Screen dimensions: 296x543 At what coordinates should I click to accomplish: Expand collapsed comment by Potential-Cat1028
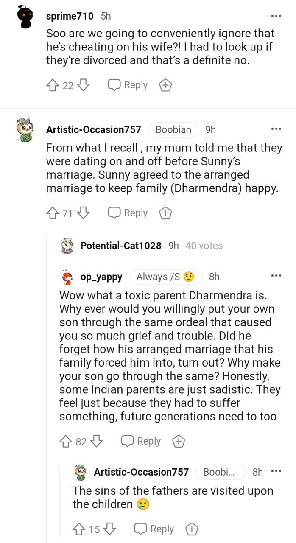click(x=120, y=246)
